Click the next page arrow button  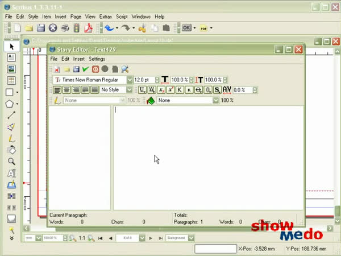pyautogui.click(x=151, y=238)
